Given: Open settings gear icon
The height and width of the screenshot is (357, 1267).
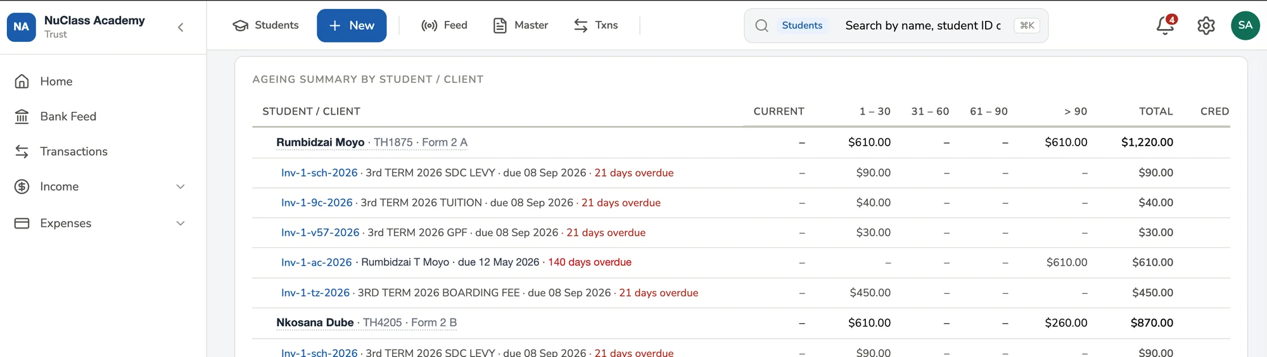Looking at the screenshot, I should [1206, 25].
